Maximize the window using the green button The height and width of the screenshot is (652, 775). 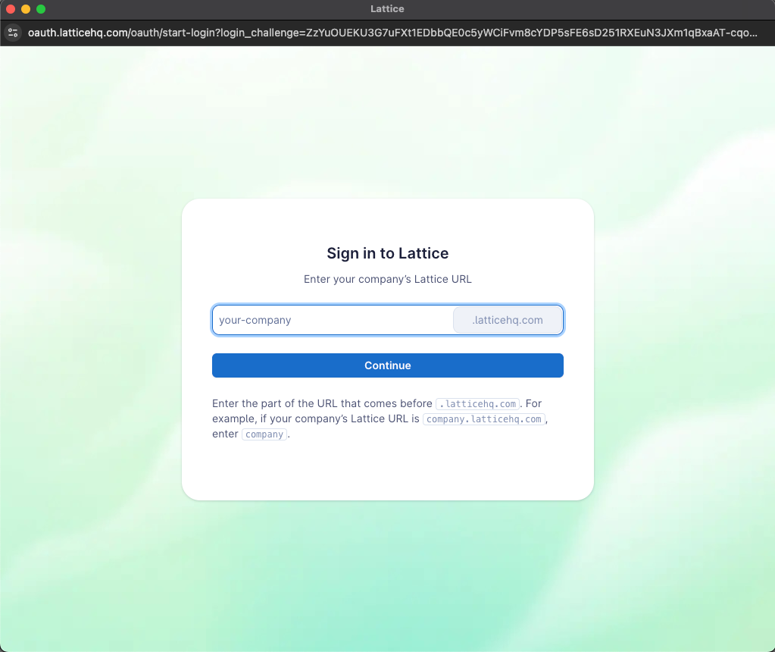(41, 9)
